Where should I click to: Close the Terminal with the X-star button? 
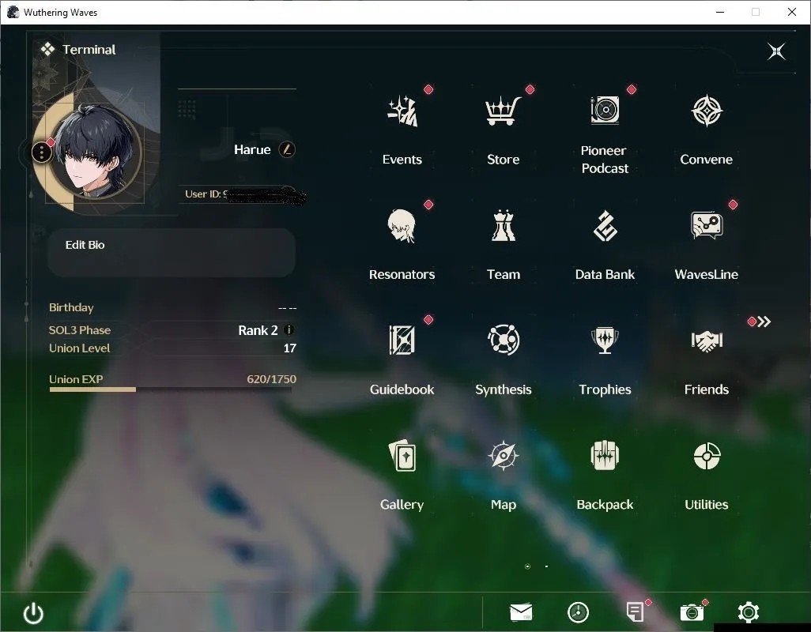click(x=776, y=51)
